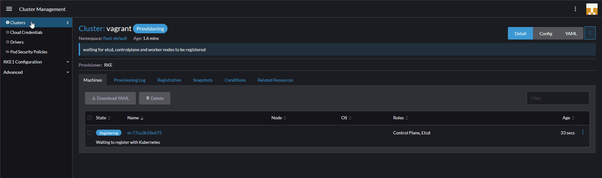Switch to the Config view

coord(546,34)
